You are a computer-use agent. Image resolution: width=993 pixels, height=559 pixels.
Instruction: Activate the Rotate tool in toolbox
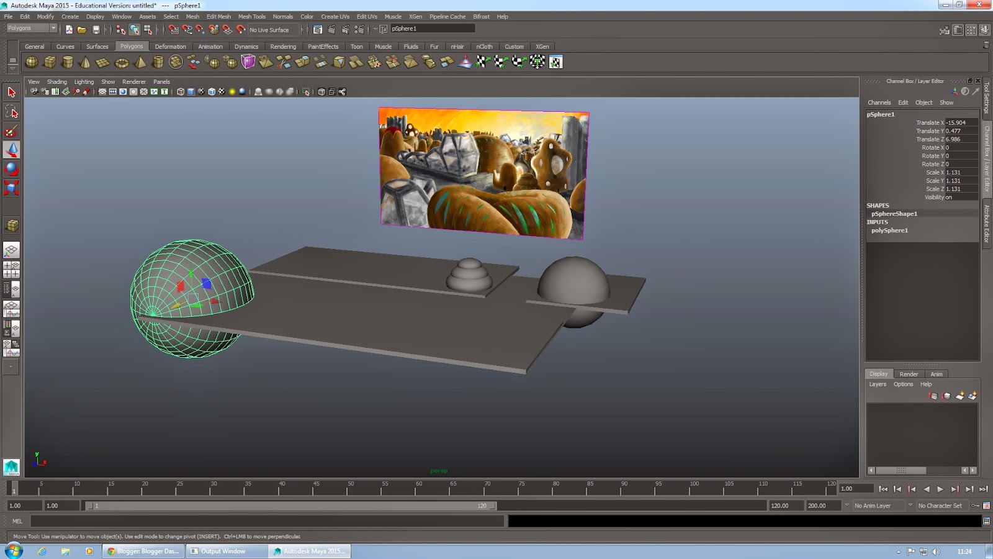11,169
